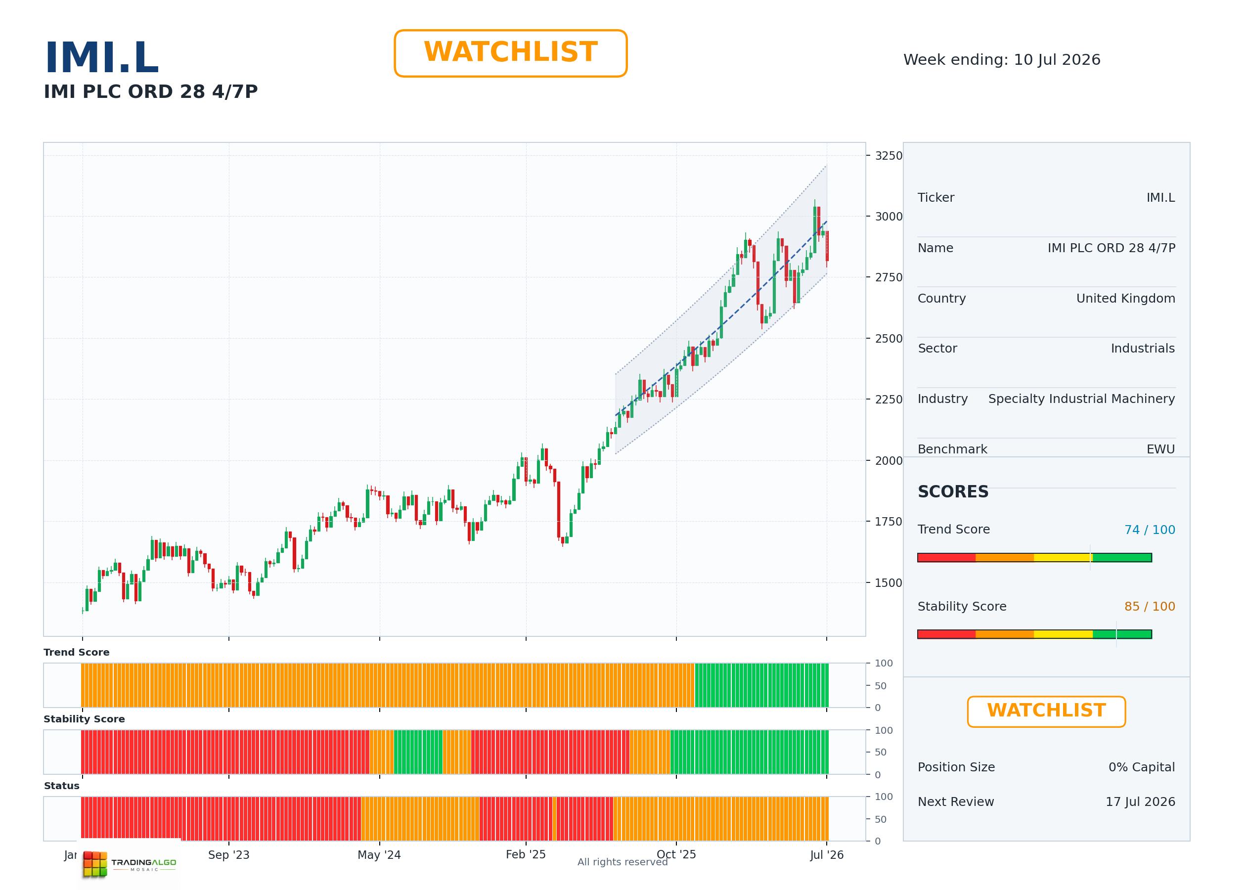Screen dimensions: 1246x890
Task: Click the 'All rights reserved' footer text
Action: [x=623, y=862]
